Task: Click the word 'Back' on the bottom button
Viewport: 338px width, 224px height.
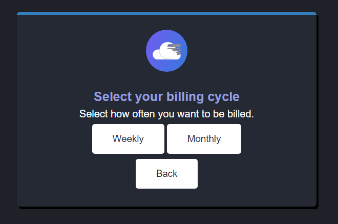Action: (x=166, y=173)
